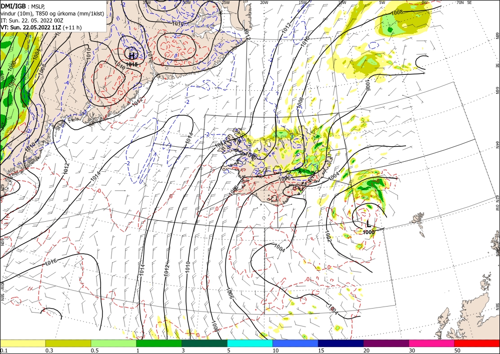Click the 1016 isobar label

pos(50,262)
